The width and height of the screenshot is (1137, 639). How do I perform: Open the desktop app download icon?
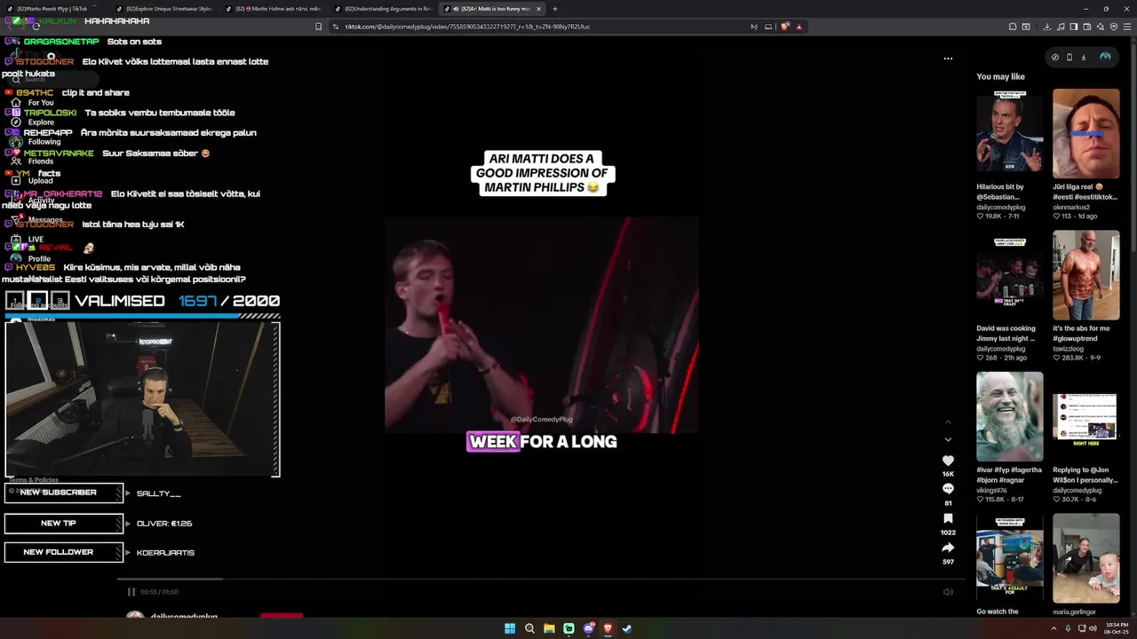coord(1084,57)
